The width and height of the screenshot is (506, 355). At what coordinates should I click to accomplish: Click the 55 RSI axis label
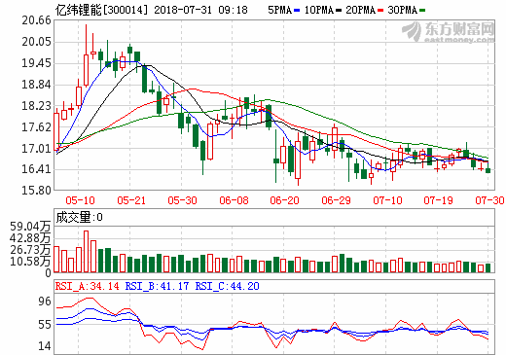[45, 325]
